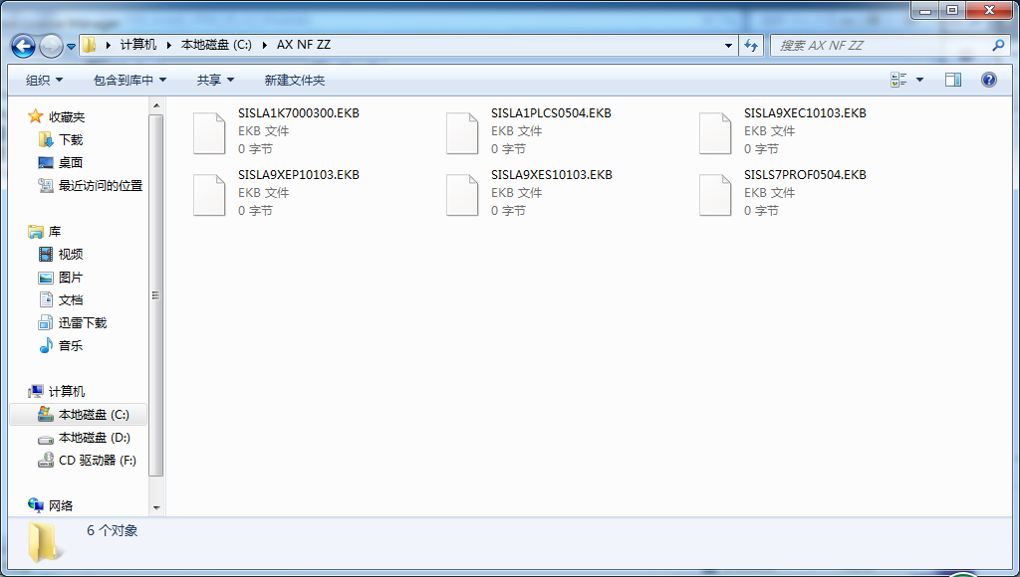This screenshot has height=577, width=1020.
Task: Open the 共享 menu
Action: (x=215, y=80)
